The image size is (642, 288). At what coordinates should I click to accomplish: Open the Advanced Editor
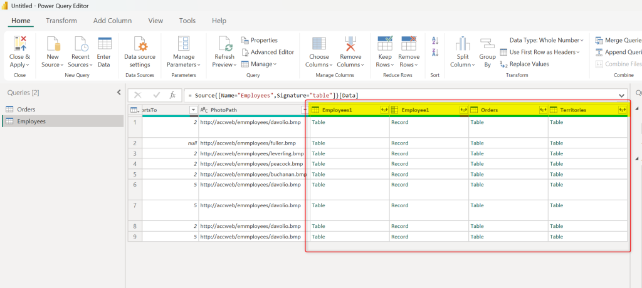(268, 52)
